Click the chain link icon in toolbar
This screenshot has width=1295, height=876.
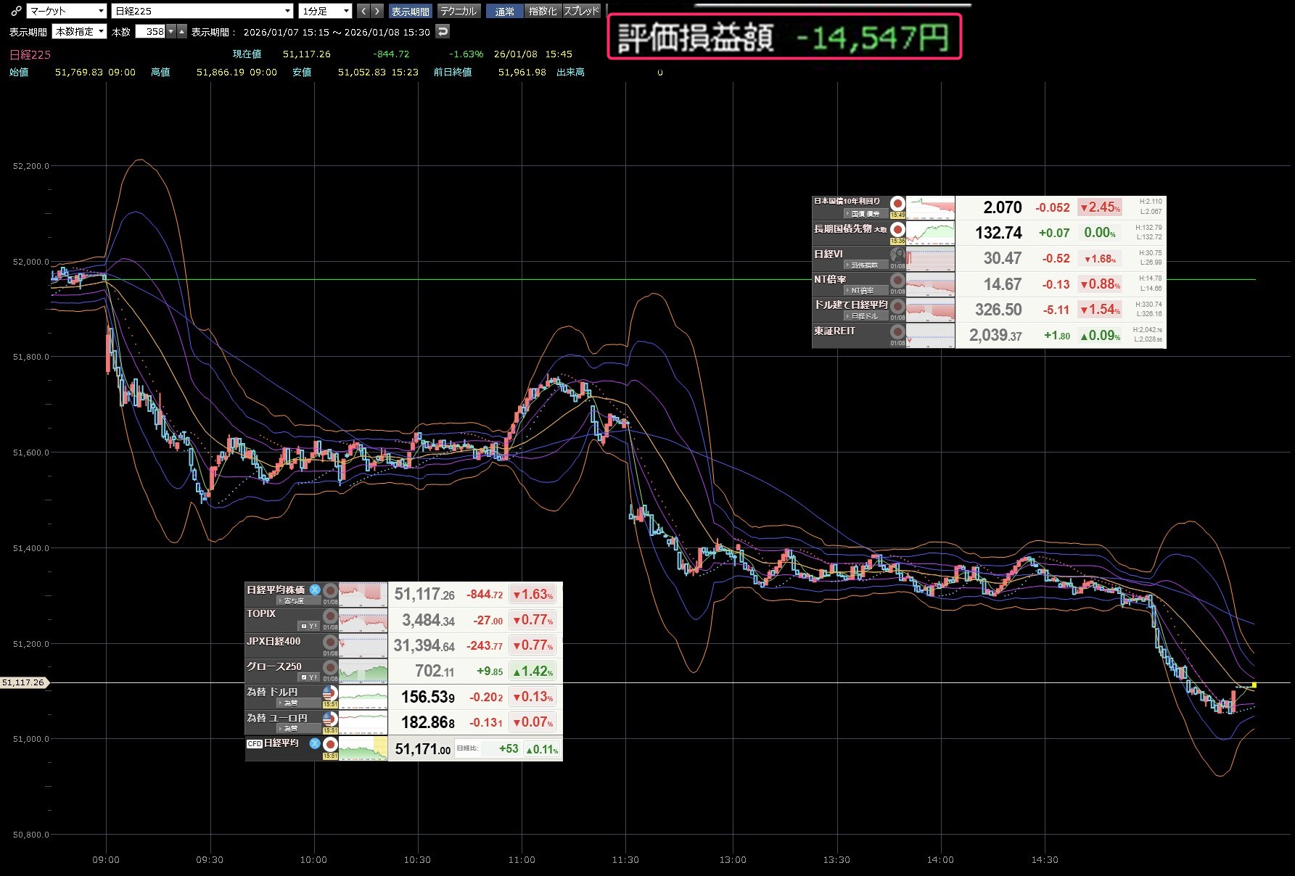click(x=16, y=11)
